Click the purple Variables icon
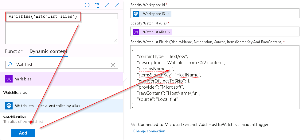The image size is (301, 140). tap(9, 79)
